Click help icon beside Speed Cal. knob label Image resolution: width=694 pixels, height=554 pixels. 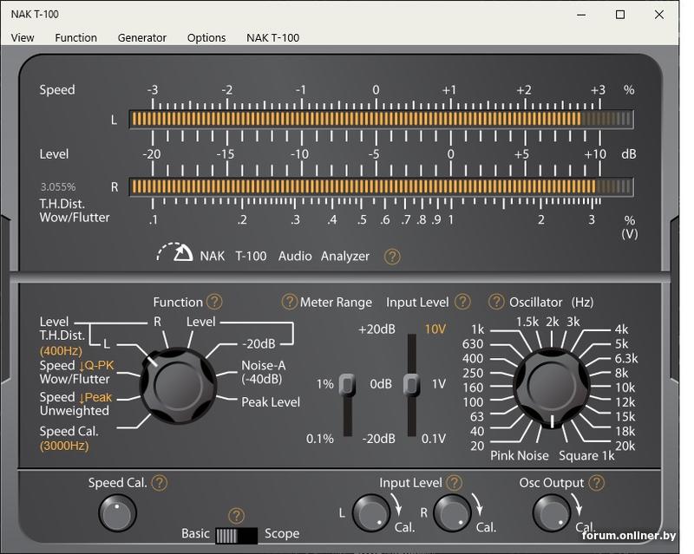click(x=160, y=484)
